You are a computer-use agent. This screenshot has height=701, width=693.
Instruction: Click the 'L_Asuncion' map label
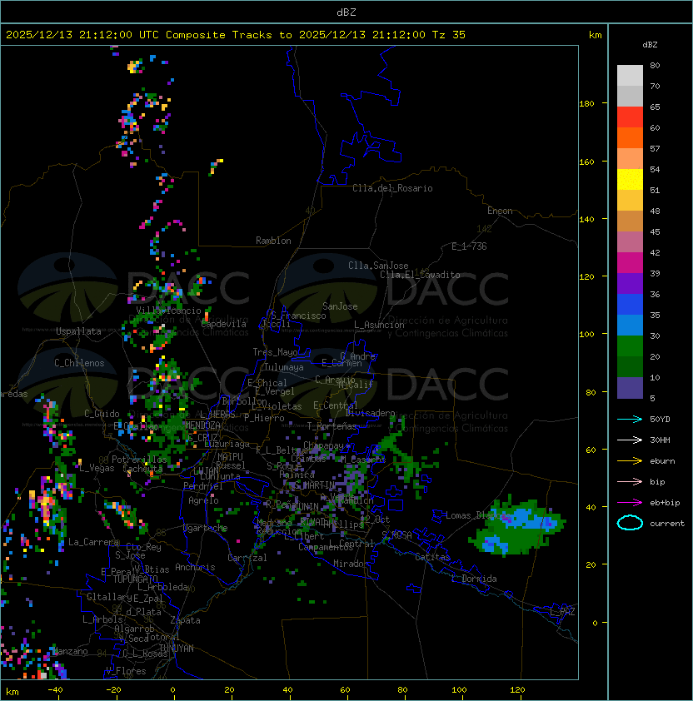coord(379,325)
